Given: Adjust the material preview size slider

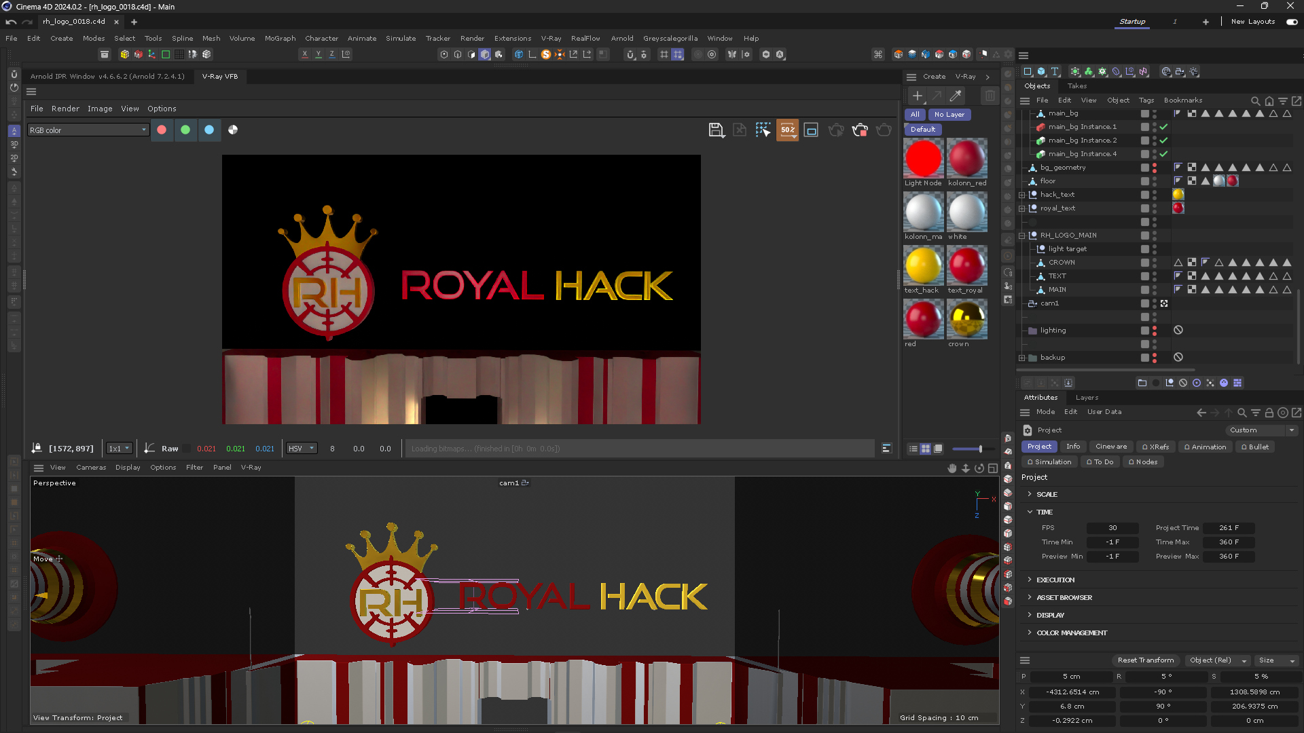Looking at the screenshot, I should point(980,449).
